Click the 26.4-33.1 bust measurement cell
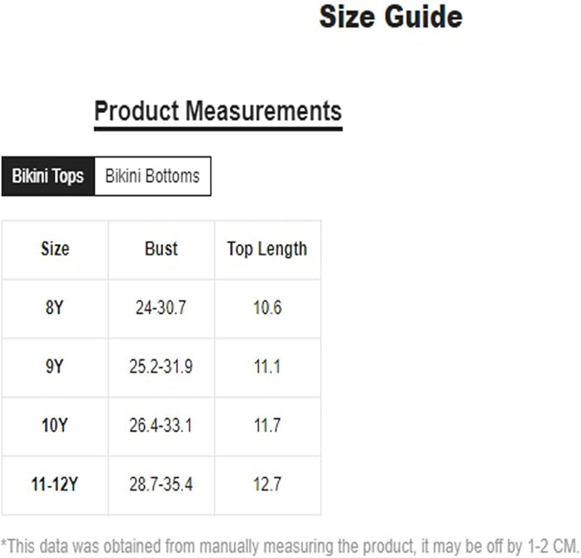This screenshot has width=581, height=558. point(161,426)
